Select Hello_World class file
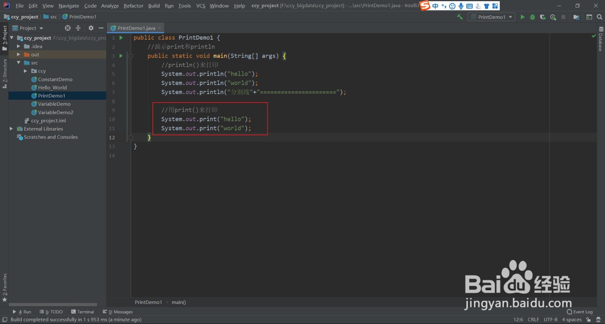 click(x=52, y=88)
